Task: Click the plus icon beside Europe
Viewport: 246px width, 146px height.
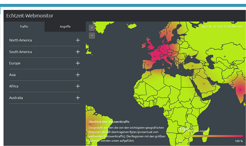Action: coord(78,63)
